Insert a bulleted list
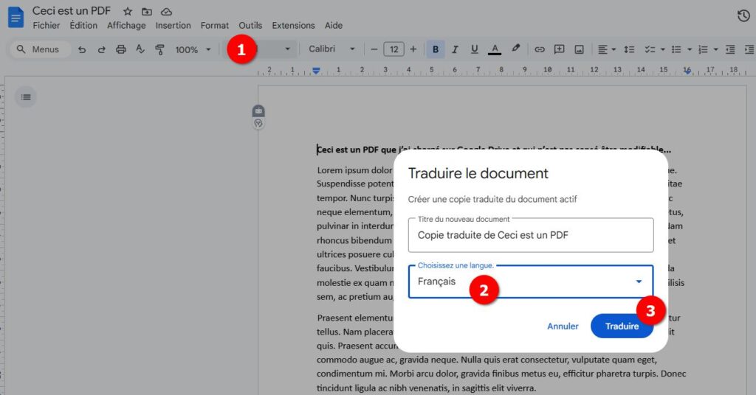This screenshot has height=395, width=756. (676, 49)
